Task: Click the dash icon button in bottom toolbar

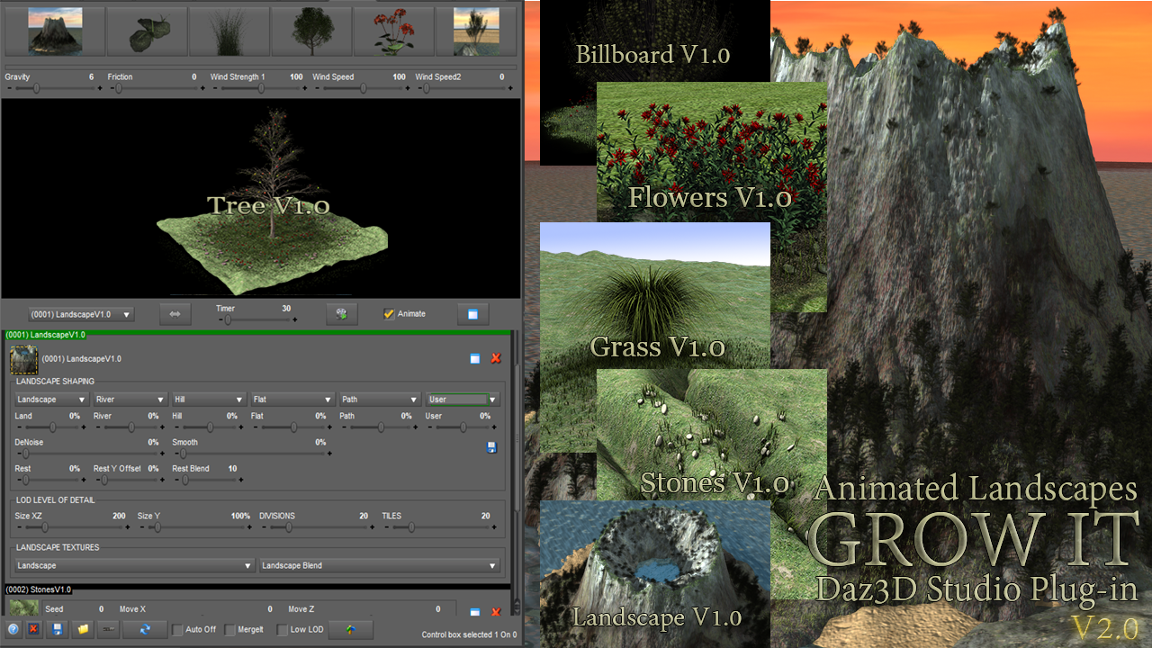Action: [x=106, y=629]
